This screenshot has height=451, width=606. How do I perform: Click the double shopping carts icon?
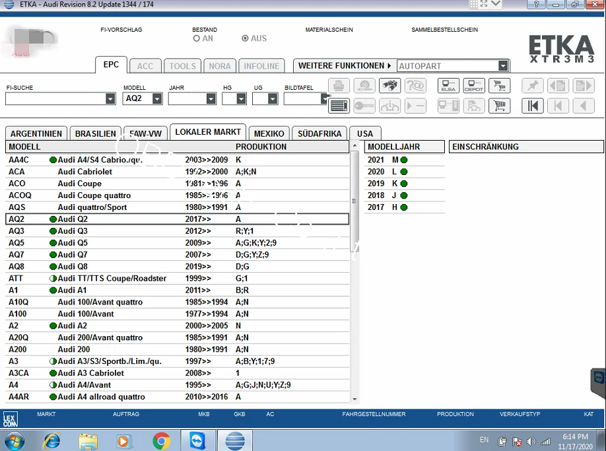coord(500,85)
